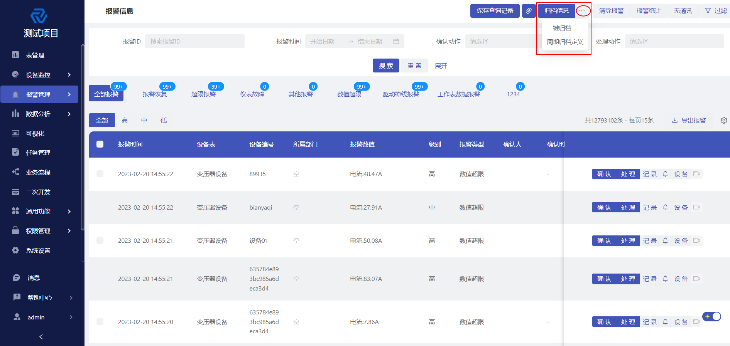730x346 pixels.
Task: Check the row checkbox for device 89935
Action: (100, 174)
